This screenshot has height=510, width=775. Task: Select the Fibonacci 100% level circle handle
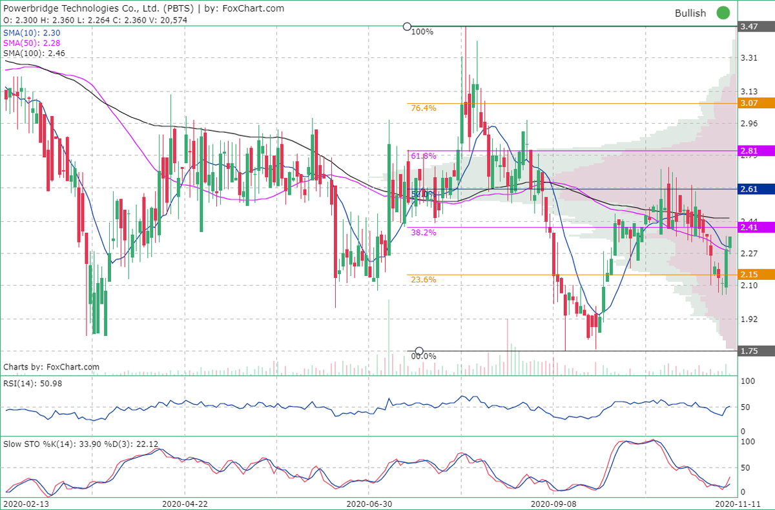click(x=407, y=26)
